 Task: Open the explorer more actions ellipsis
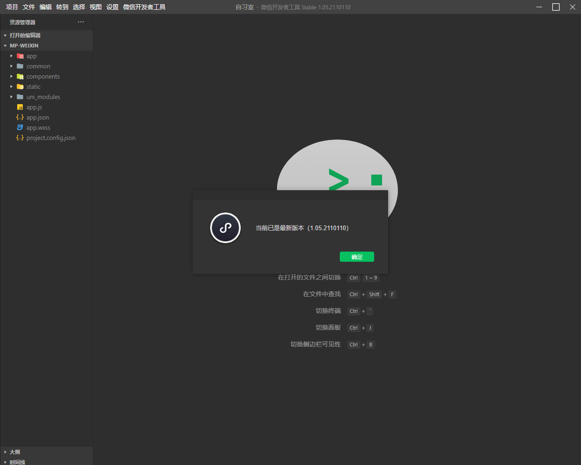tap(81, 22)
